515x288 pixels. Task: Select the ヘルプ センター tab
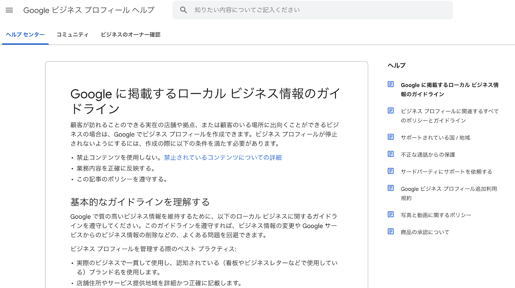click(x=25, y=35)
